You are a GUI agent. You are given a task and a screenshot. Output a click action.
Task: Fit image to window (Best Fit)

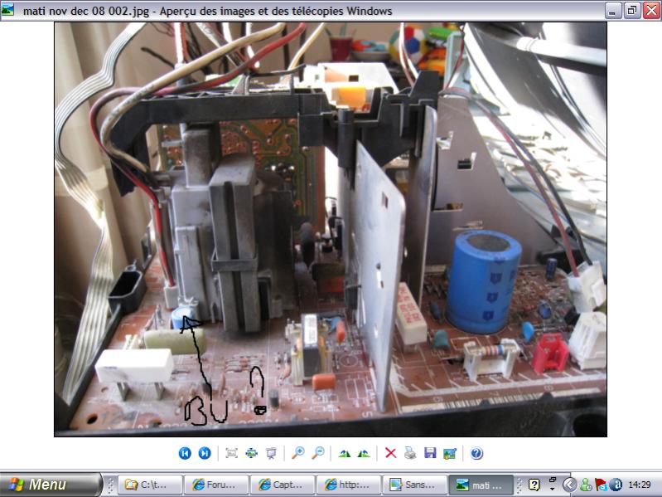[231, 453]
